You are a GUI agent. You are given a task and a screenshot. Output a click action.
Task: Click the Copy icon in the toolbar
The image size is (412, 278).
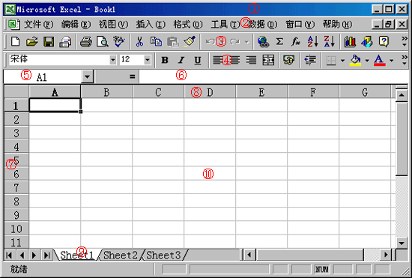coord(156,41)
